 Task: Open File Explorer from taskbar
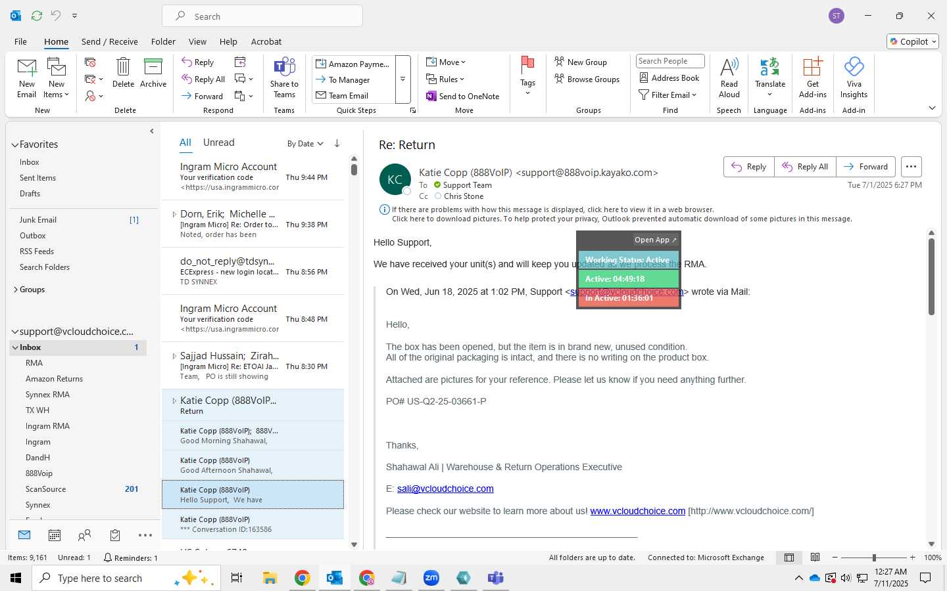(270, 578)
